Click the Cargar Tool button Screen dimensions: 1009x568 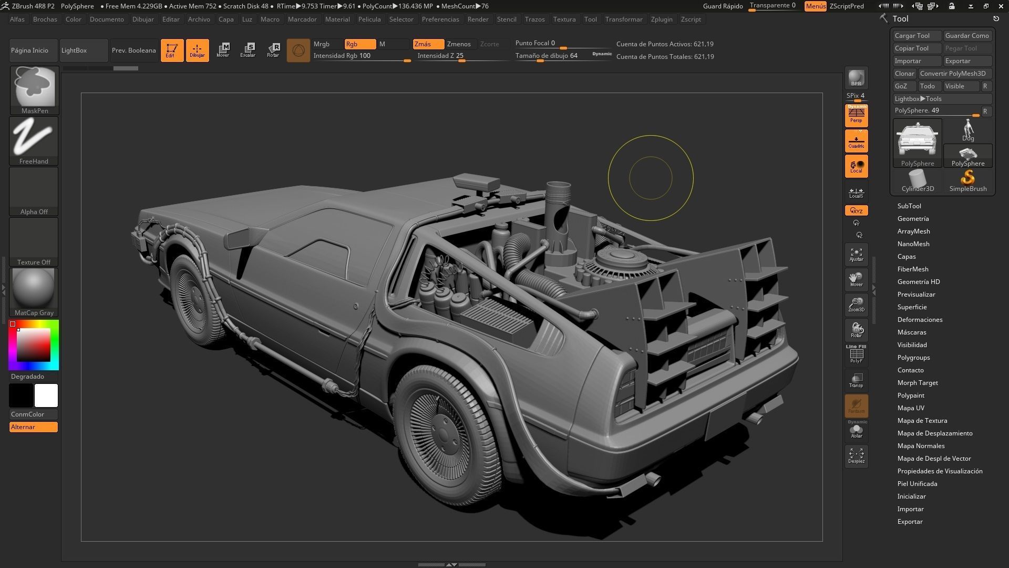(917, 36)
